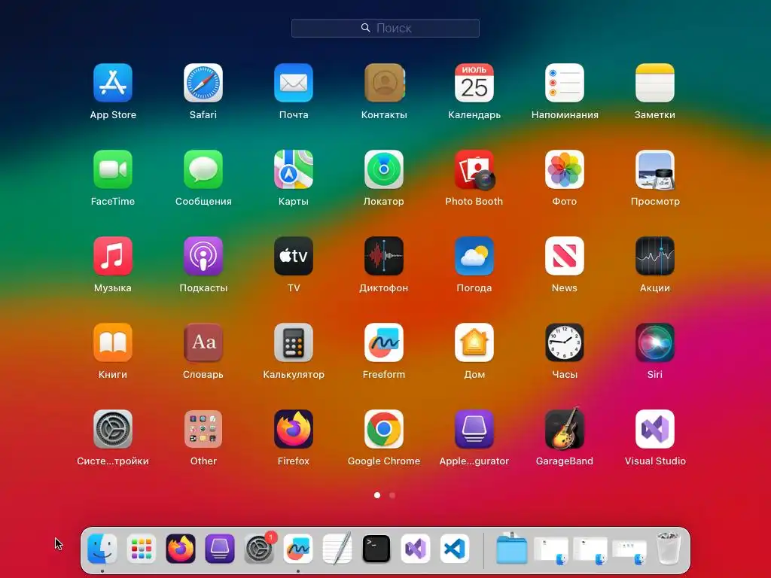Image resolution: width=771 pixels, height=578 pixels.
Task: Open Сообщения messages app
Action: pos(203,169)
